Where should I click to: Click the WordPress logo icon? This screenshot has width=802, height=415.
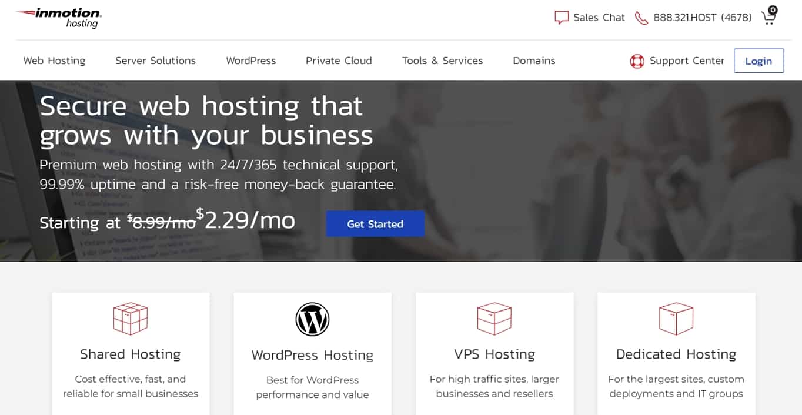pos(312,319)
